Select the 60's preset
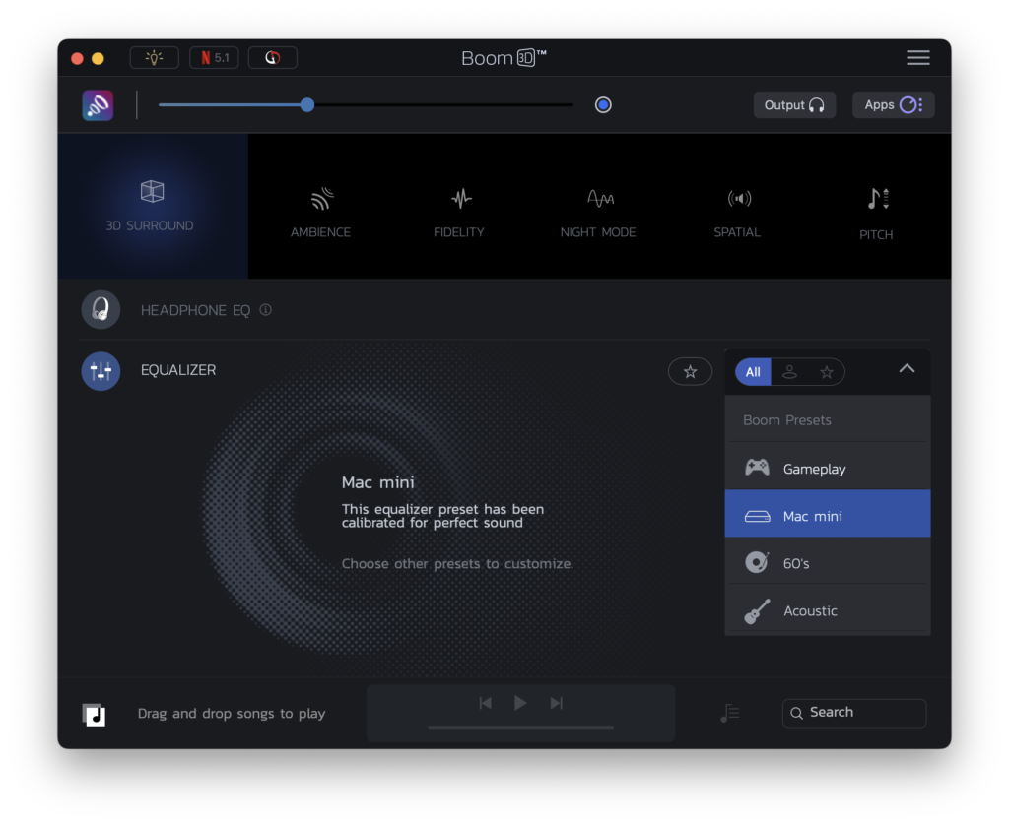This screenshot has width=1009, height=825. (x=828, y=563)
